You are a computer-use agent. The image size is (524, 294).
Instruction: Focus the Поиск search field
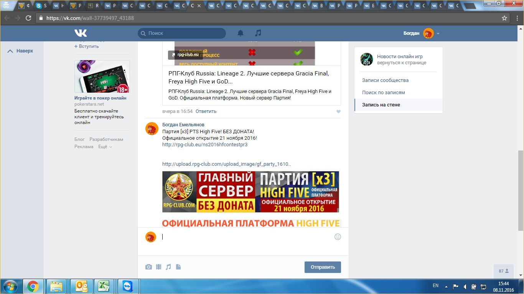pos(182,33)
